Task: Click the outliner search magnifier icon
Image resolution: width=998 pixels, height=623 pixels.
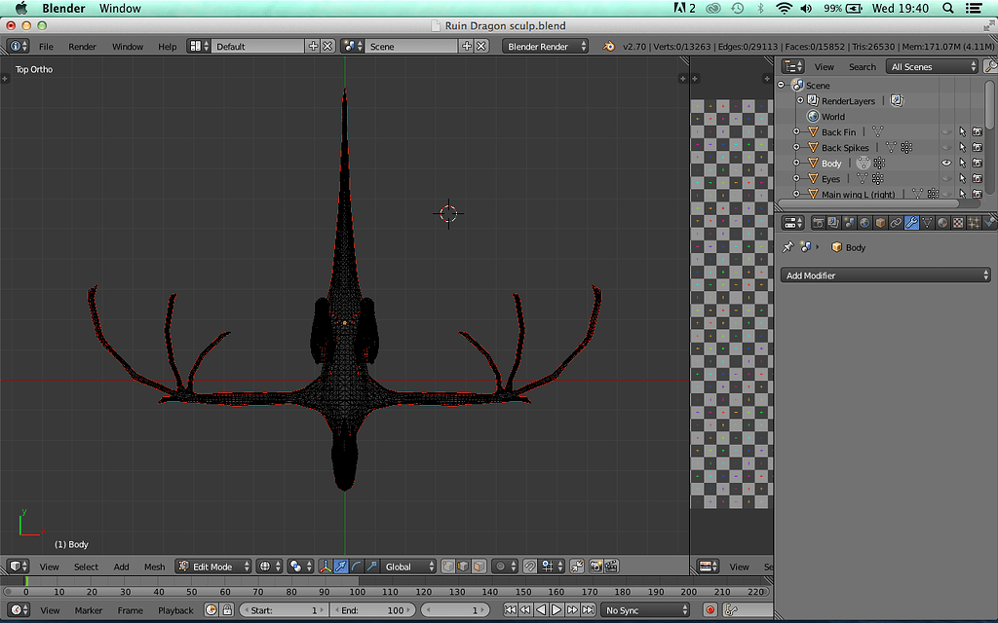Action: click(990, 66)
